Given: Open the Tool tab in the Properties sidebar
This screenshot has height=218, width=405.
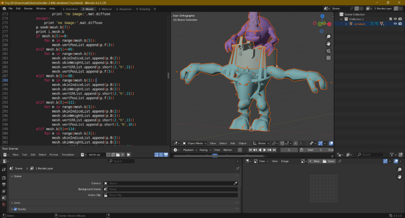Looking at the screenshot, I should [4, 170].
